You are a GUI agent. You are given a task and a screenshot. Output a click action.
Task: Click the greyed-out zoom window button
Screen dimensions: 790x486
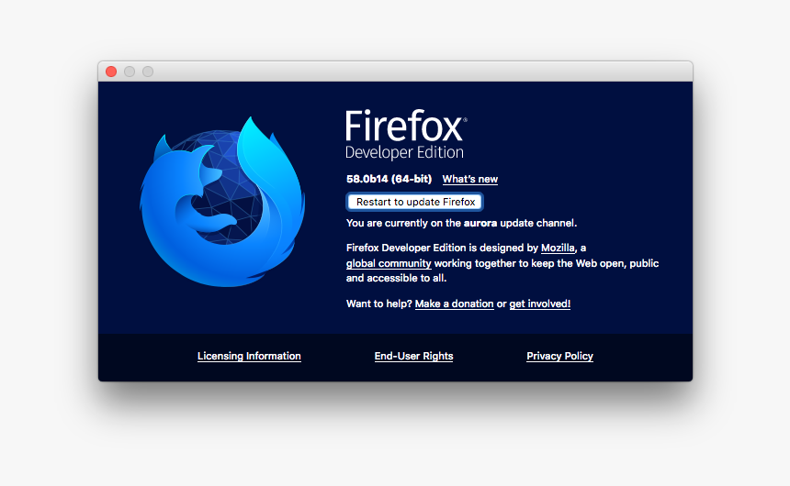(x=148, y=72)
